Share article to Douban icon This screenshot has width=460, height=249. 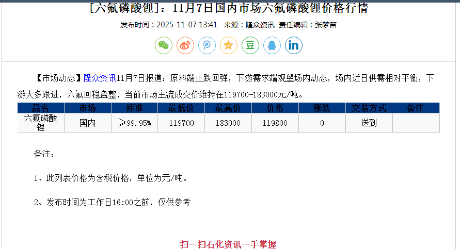pyautogui.click(x=250, y=45)
